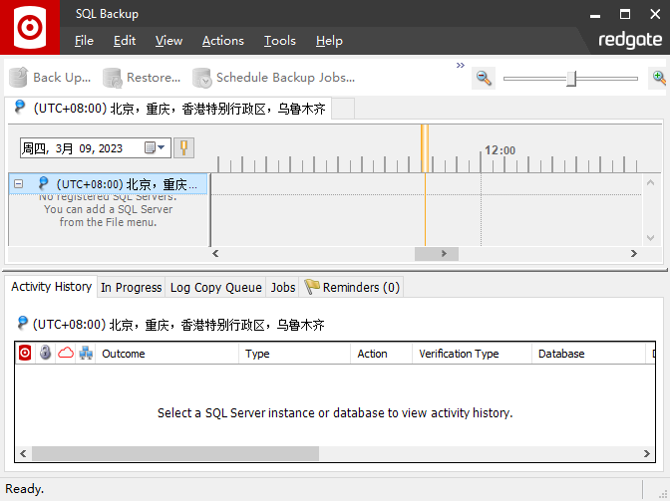Click the timeline horizontal scrollbar thumb
Viewport: 670px width, 501px height.
coord(437,253)
